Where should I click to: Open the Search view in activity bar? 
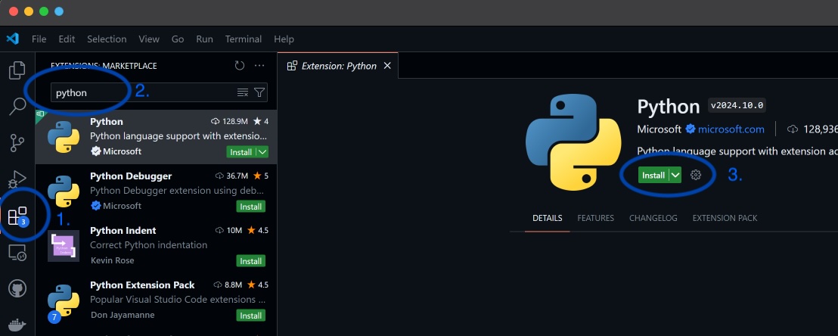pos(17,106)
